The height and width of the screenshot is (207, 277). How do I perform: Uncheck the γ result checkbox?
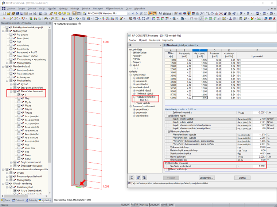19,95
